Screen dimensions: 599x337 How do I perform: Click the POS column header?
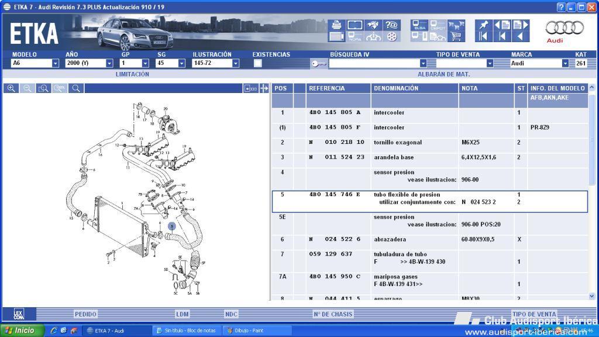pos(283,88)
